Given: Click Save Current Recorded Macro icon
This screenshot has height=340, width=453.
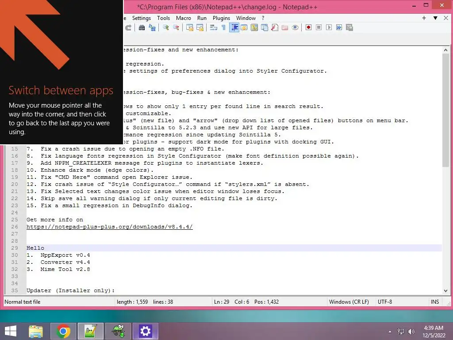Looking at the screenshot, I should 349,27.
